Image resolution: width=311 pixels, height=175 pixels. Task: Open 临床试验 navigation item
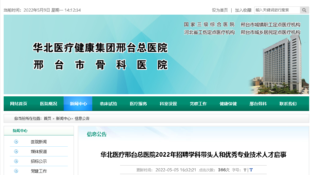pyautogui.click(x=108, y=104)
